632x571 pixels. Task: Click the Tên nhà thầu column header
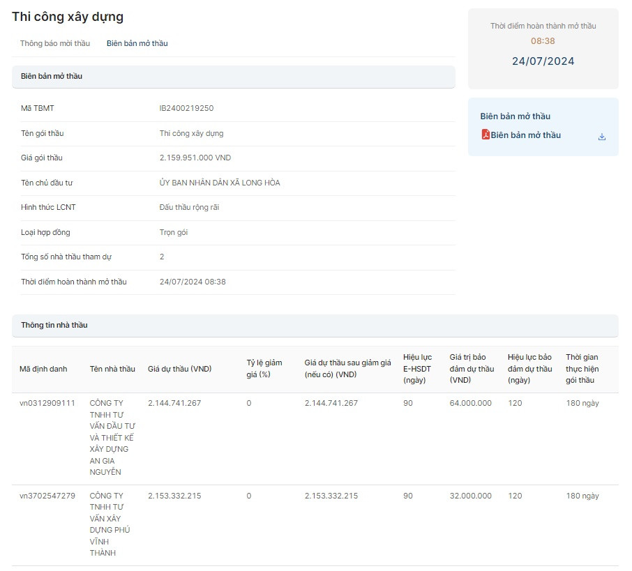112,369
